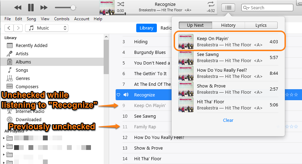
Task: Click speaker icon on Recognize row
Action: (126, 95)
